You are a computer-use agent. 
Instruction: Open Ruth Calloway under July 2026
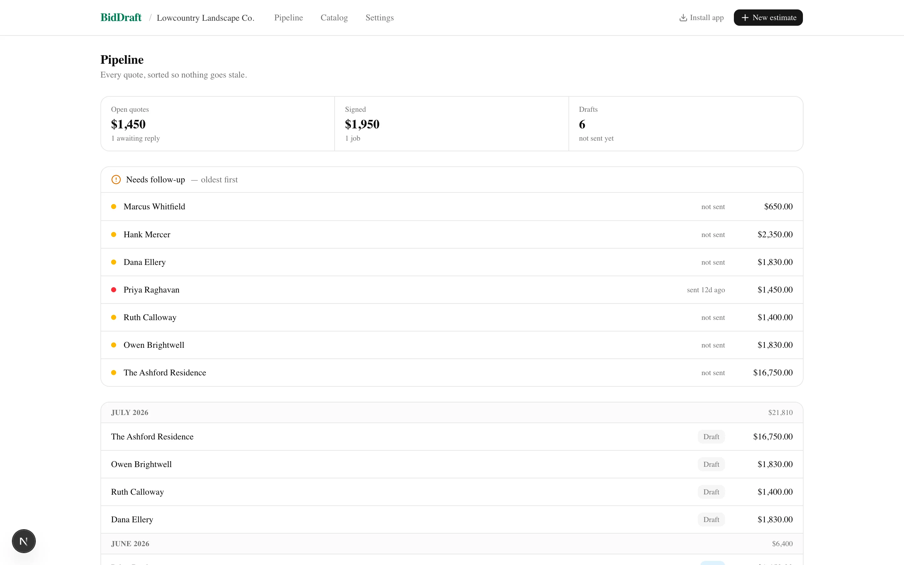(x=452, y=492)
